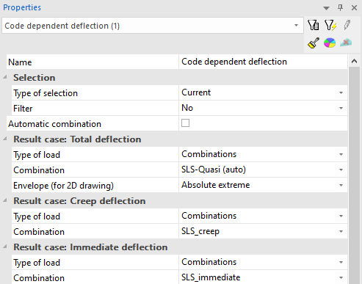Open the Code dependent deflection (1) combo box

[x=153, y=26]
